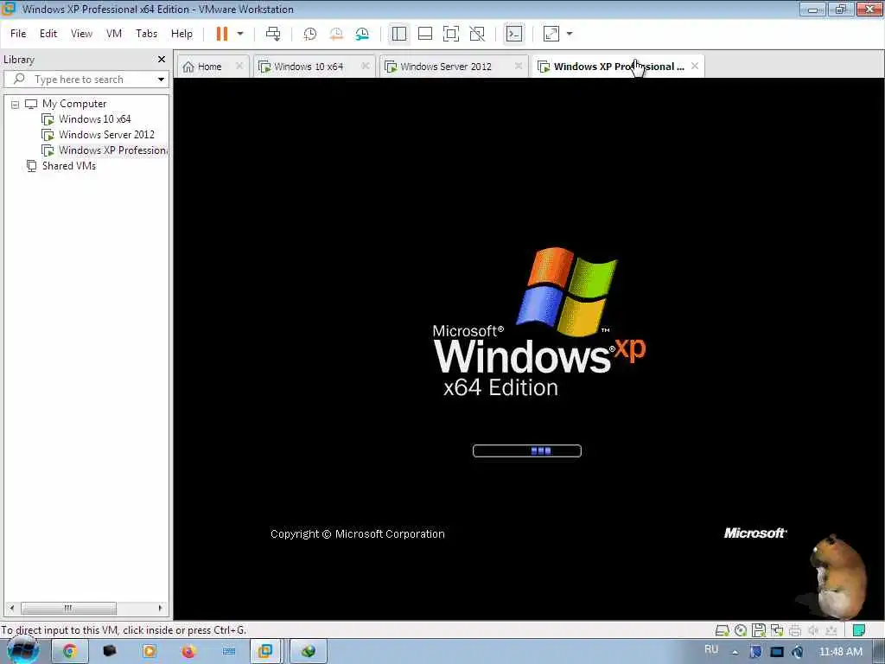Image resolution: width=885 pixels, height=664 pixels.
Task: Close the Home tab
Action: 239,66
